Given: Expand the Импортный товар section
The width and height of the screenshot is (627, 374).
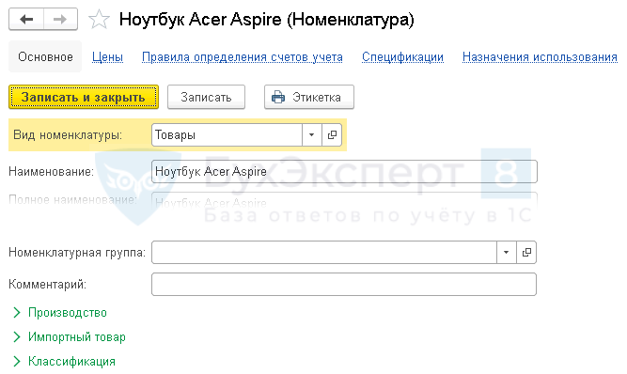Looking at the screenshot, I should tap(70, 336).
